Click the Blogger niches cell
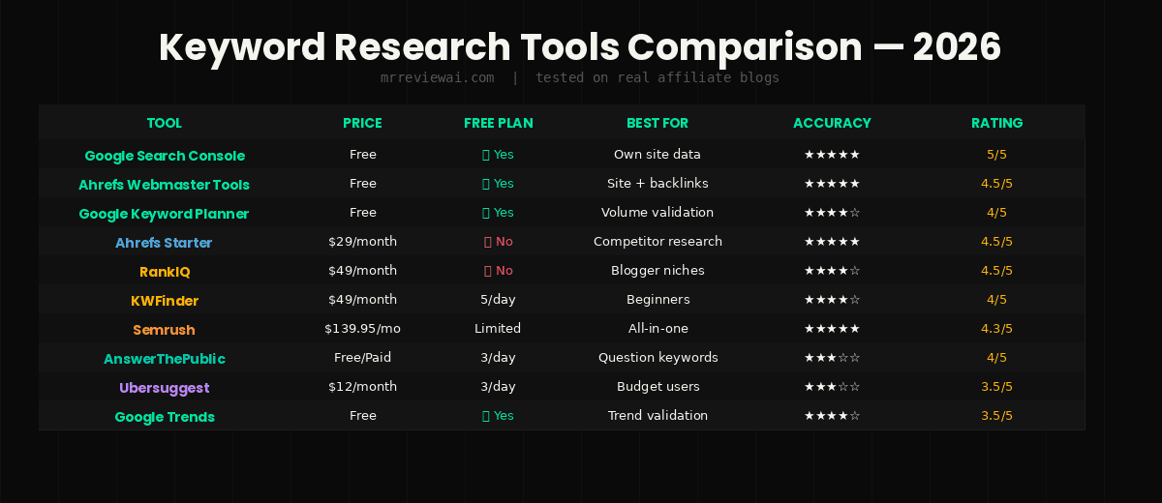The height and width of the screenshot is (503, 1162). point(657,271)
